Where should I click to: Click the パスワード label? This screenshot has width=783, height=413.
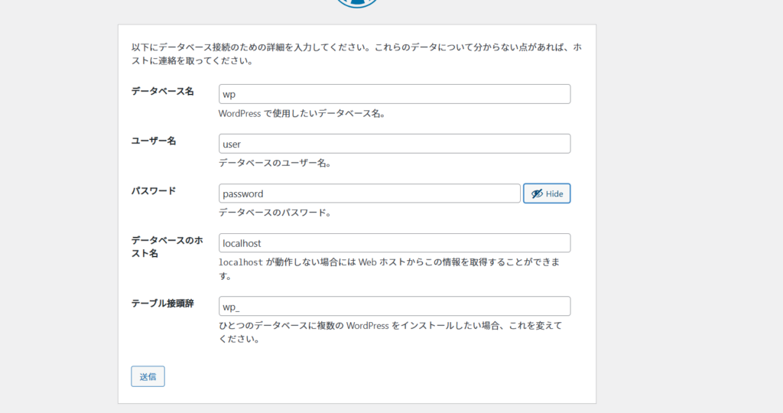pyautogui.click(x=154, y=190)
